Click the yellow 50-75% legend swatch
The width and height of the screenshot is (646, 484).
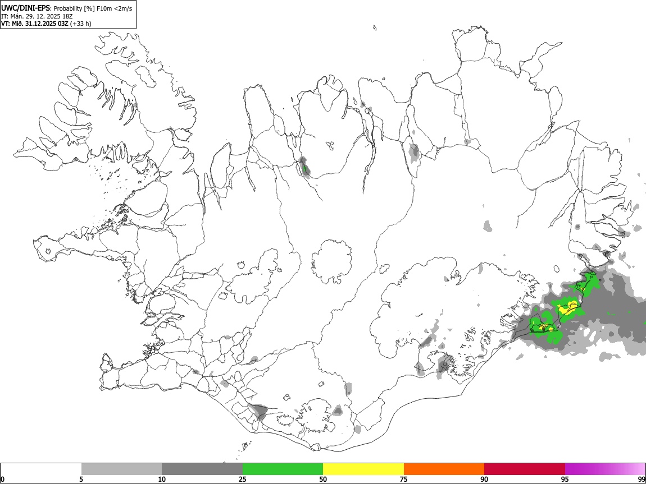point(363,469)
